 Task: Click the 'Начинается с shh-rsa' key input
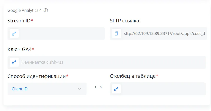[x=107, y=62]
